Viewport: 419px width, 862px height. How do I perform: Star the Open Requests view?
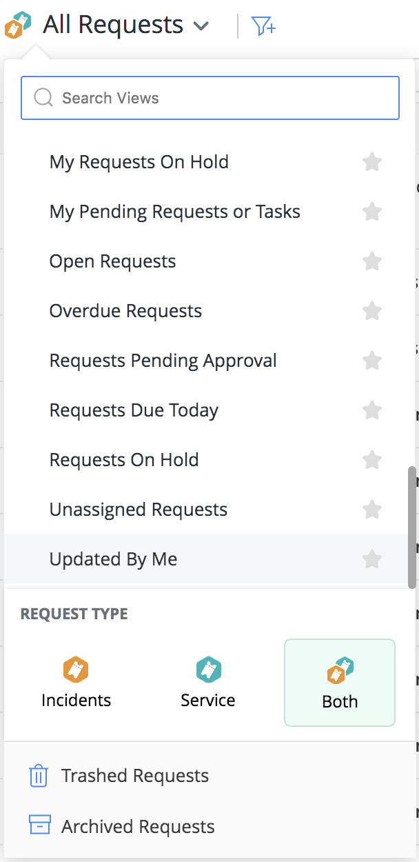pyautogui.click(x=372, y=261)
